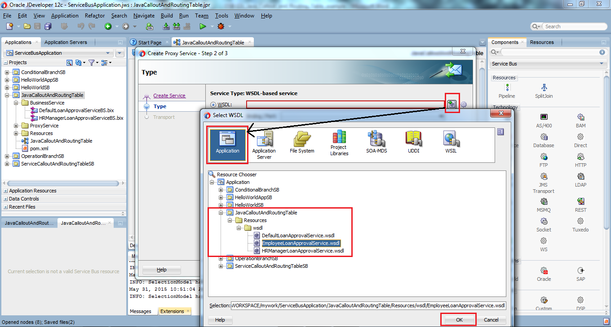Click the Open folder toolbar icon
Viewport: 611px width, 327px height.
27,26
